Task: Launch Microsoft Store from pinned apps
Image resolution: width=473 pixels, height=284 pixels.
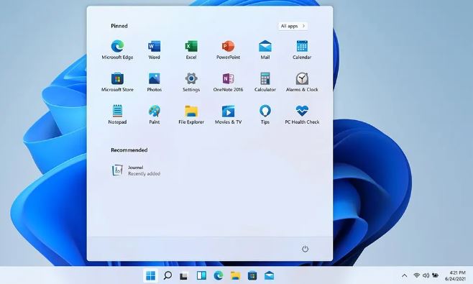Action: click(x=117, y=83)
